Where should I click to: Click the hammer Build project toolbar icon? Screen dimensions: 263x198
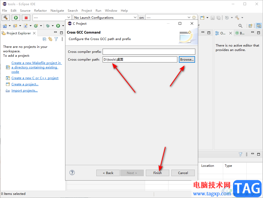(237, 18)
